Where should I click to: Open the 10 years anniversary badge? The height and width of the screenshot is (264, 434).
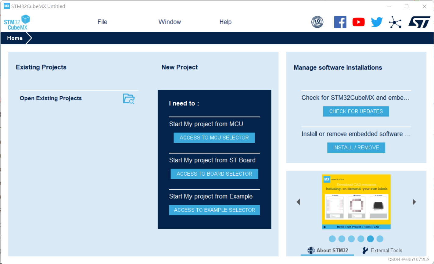[x=317, y=22]
